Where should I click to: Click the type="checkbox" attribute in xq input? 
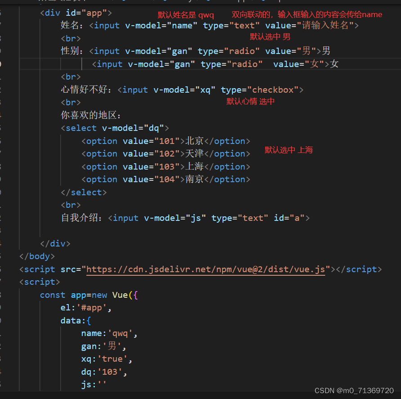click(260, 90)
